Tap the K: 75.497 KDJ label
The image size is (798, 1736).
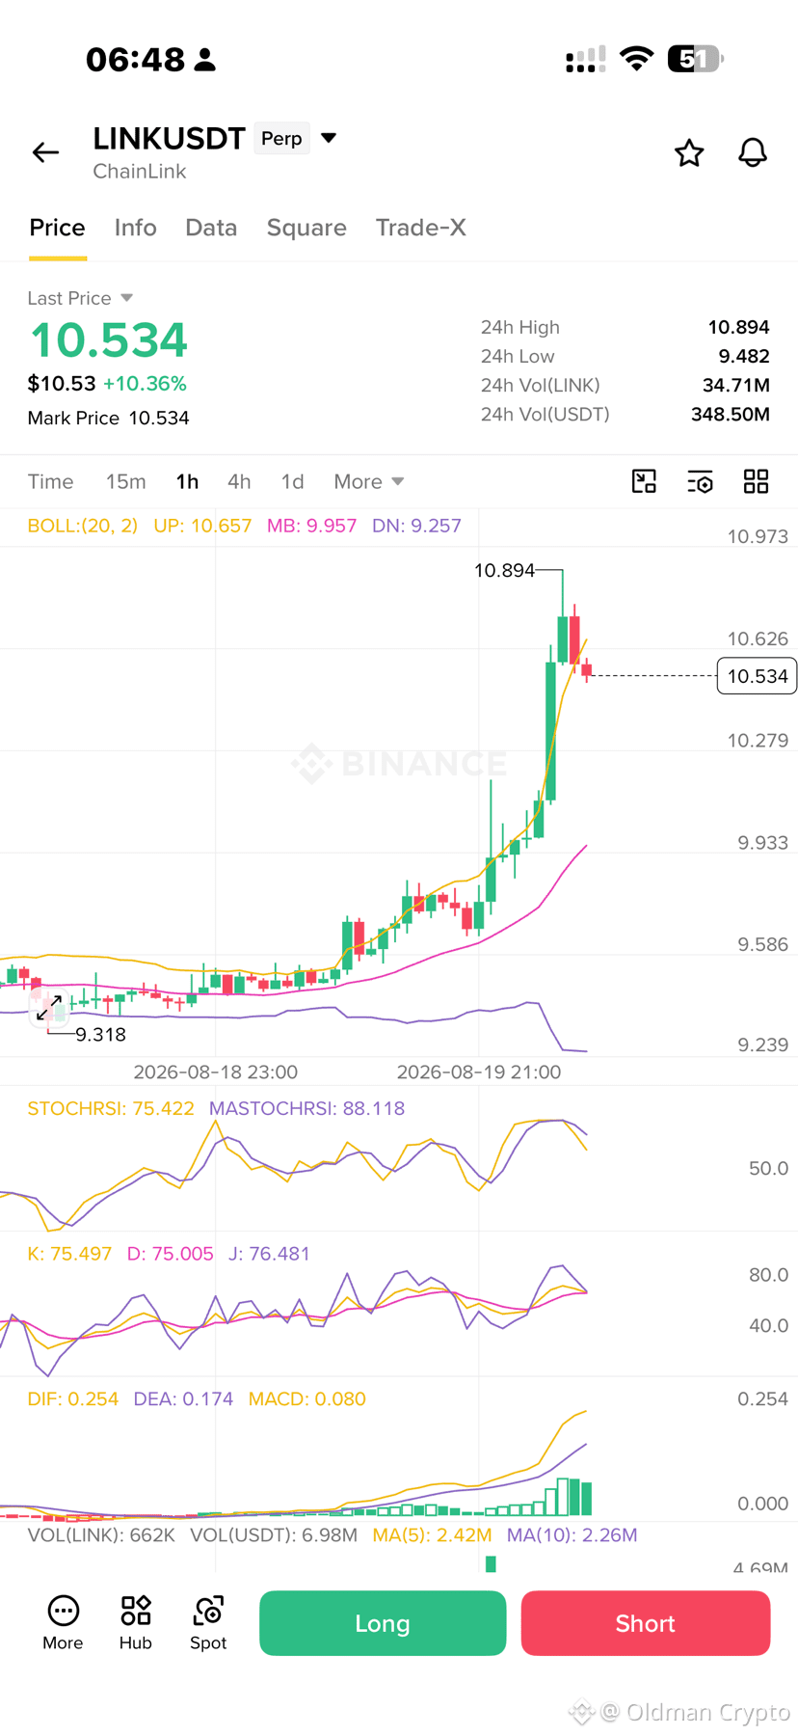pyautogui.click(x=69, y=1254)
